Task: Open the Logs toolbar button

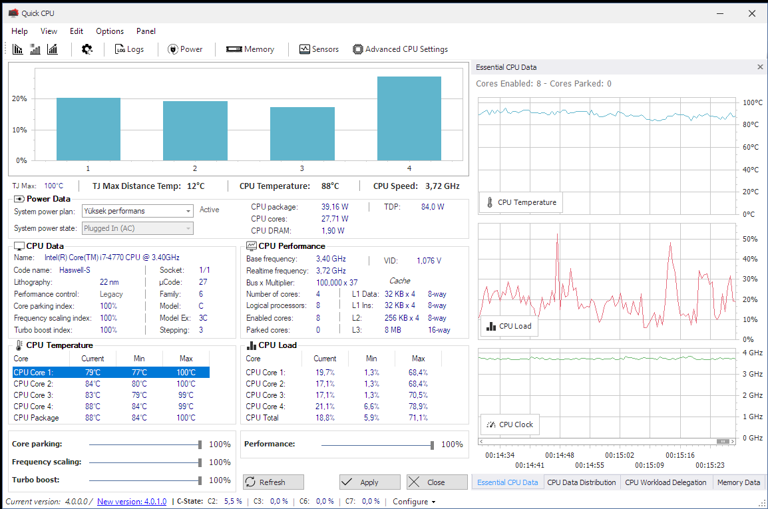Action: pyautogui.click(x=129, y=49)
